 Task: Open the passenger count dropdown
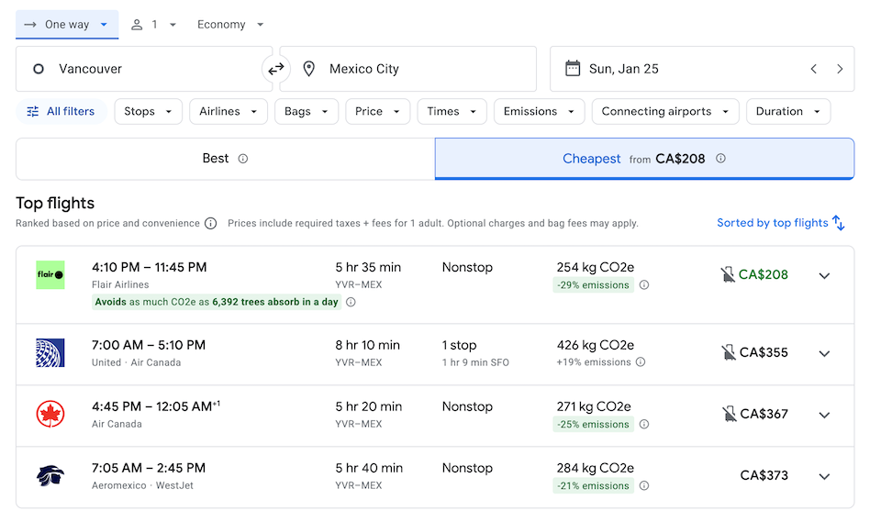pos(153,25)
